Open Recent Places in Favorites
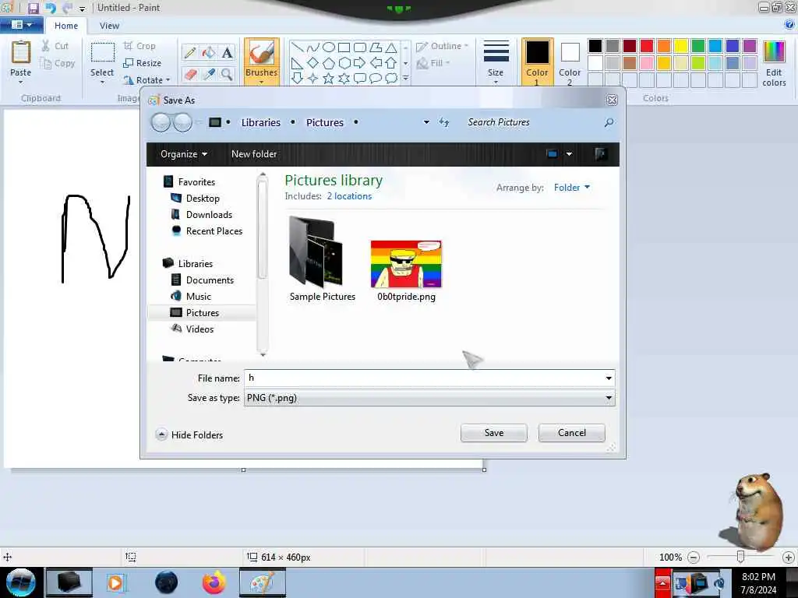The height and width of the screenshot is (598, 798). coord(214,230)
